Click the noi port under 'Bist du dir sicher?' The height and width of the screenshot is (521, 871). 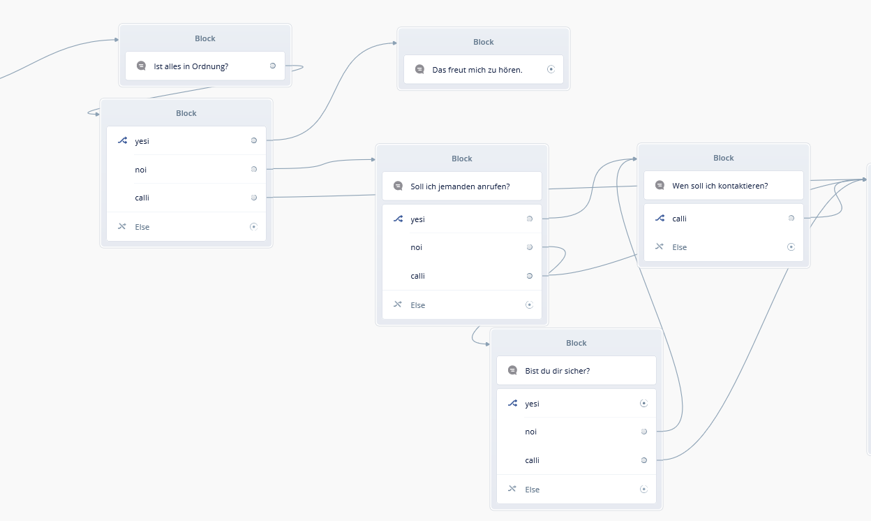click(x=643, y=432)
